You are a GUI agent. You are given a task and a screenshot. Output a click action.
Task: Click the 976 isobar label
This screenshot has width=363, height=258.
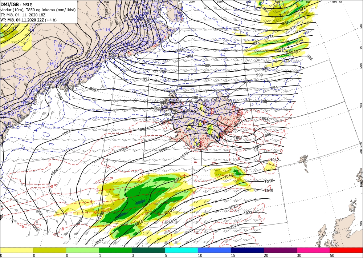293,27
